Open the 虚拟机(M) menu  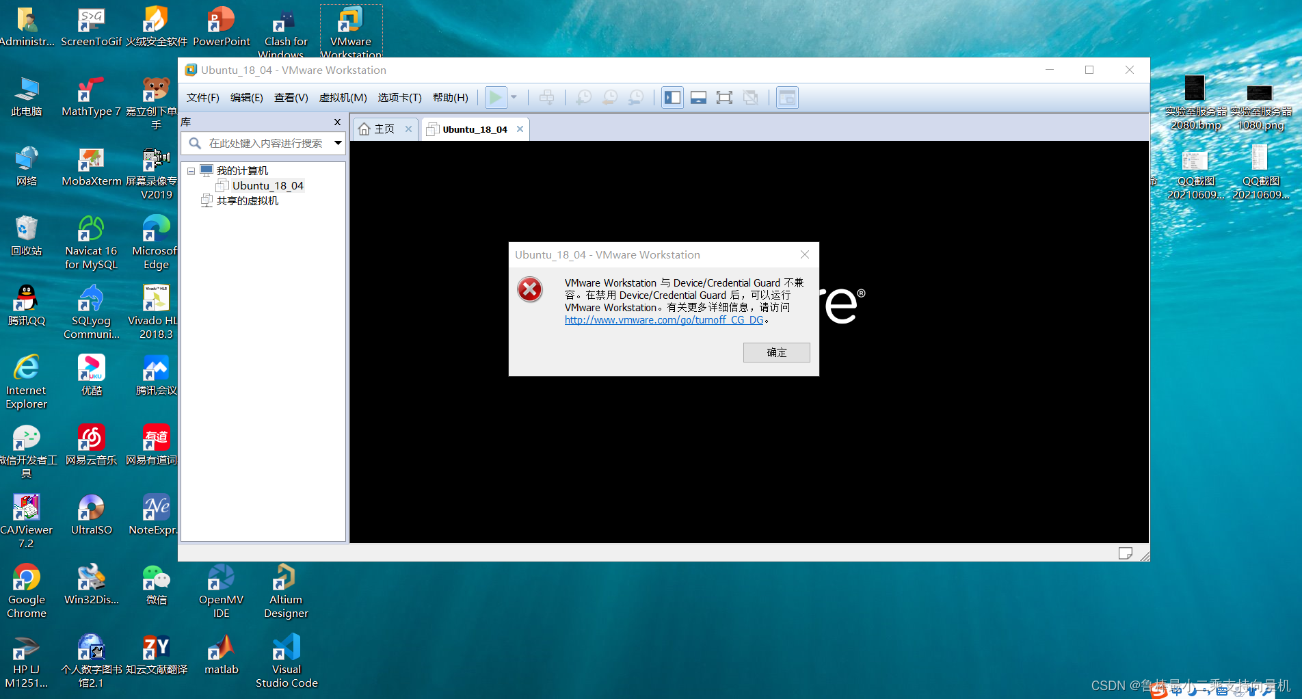point(343,98)
